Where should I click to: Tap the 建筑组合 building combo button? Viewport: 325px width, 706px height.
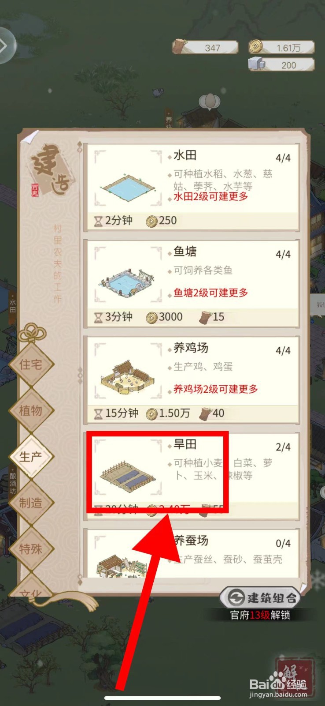[261, 598]
